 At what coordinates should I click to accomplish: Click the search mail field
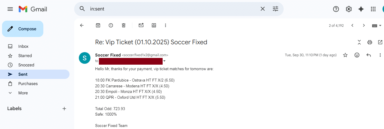tap(172, 9)
